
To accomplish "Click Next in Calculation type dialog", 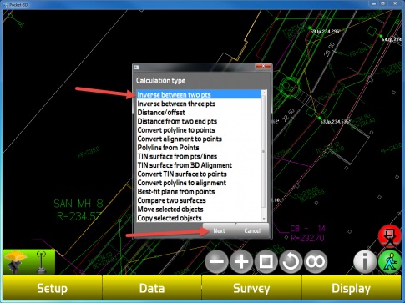I will (220, 230).
